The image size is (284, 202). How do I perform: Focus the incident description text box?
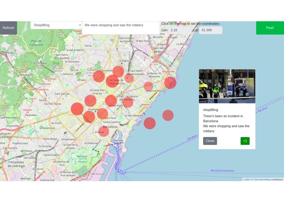[121, 28]
